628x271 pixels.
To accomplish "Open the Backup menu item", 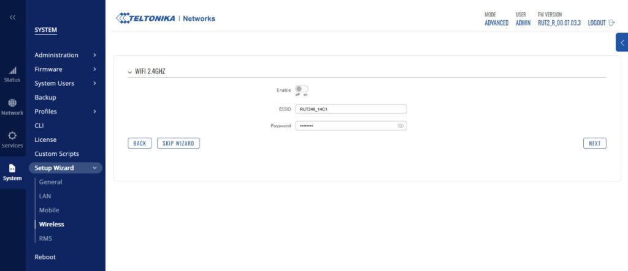I will click(45, 97).
